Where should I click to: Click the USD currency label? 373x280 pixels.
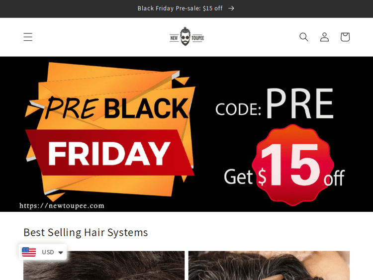point(48,252)
